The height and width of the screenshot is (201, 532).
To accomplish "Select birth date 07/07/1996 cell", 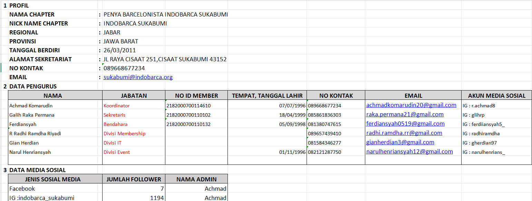I will coord(267,106).
